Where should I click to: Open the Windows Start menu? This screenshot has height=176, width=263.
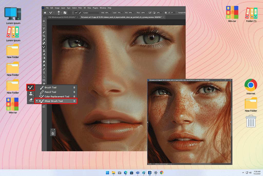[108, 173]
